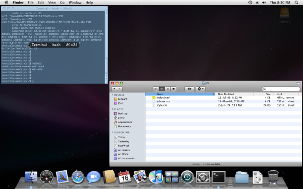
Task: Launch iChat from the Dock
Action: 93,177
